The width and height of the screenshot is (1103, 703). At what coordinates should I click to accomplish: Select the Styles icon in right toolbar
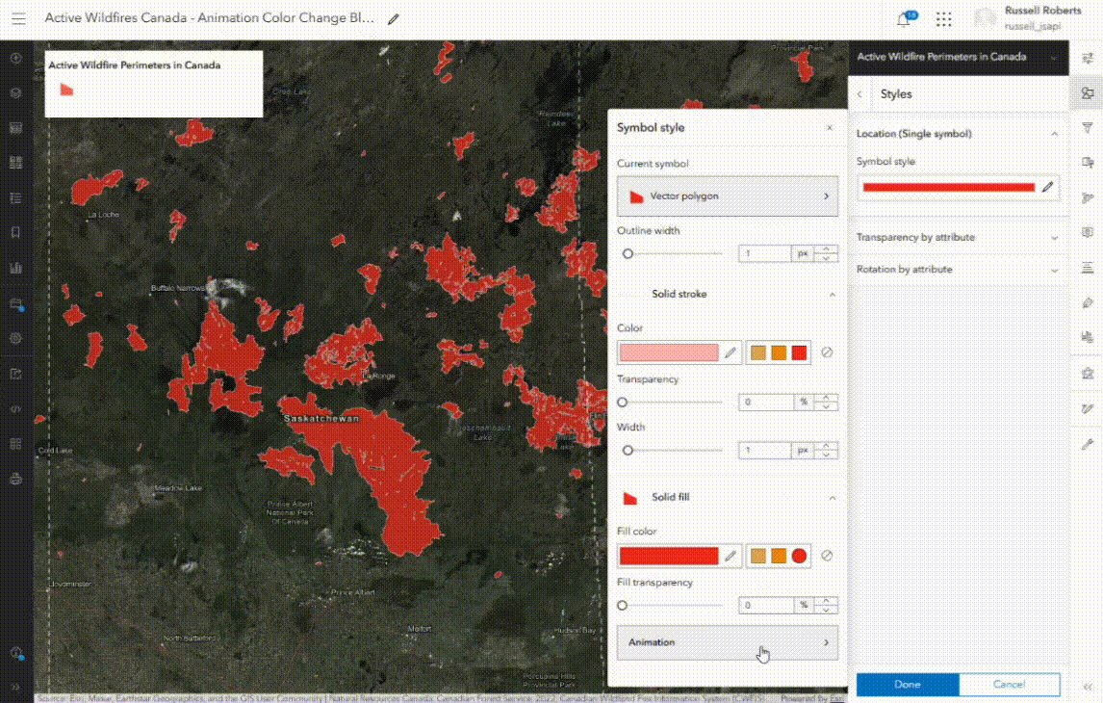coord(1088,92)
